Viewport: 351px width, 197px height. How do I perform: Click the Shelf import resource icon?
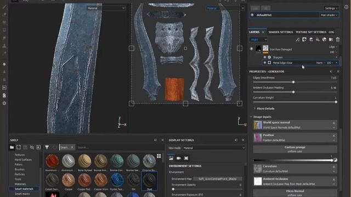38,147
